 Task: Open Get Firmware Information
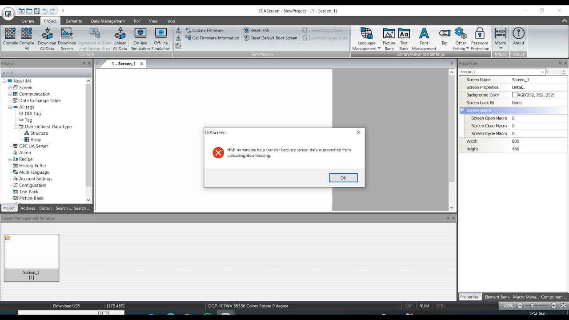point(212,38)
